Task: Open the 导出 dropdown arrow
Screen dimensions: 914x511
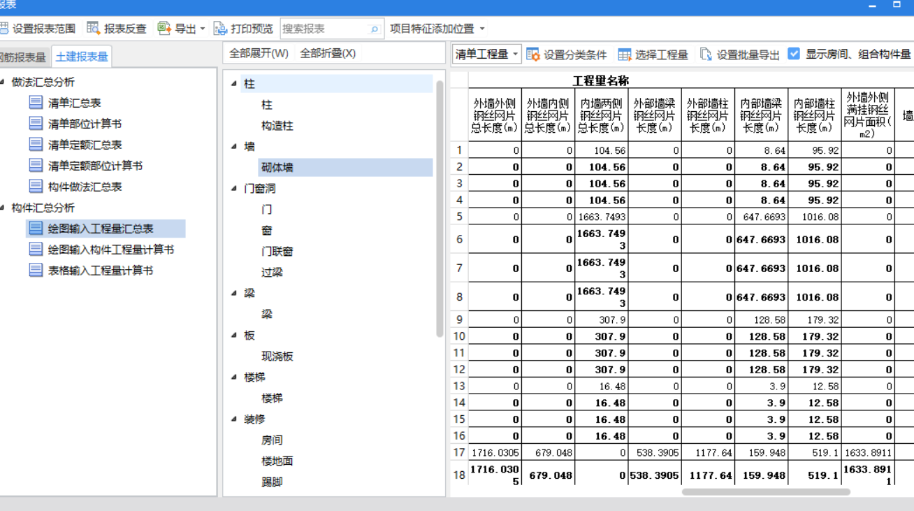Action: [x=203, y=29]
